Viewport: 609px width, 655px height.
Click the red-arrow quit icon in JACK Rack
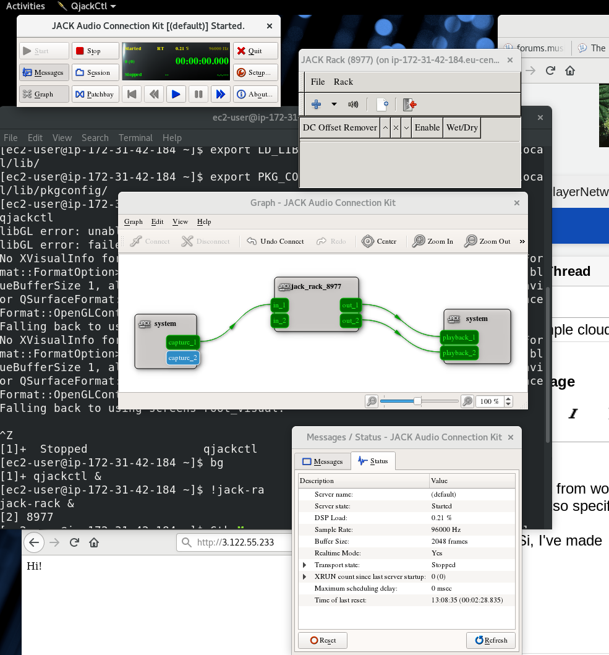coord(409,104)
